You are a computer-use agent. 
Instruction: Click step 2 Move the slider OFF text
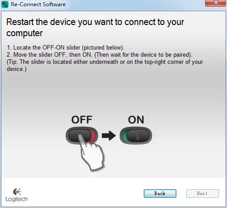(99, 55)
